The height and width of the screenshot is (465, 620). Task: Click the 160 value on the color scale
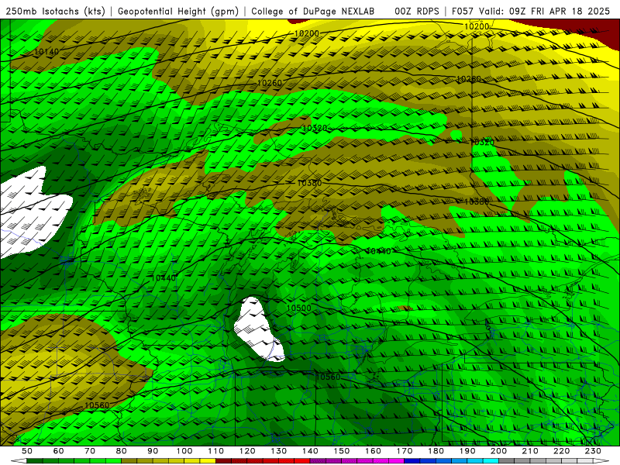click(x=374, y=451)
